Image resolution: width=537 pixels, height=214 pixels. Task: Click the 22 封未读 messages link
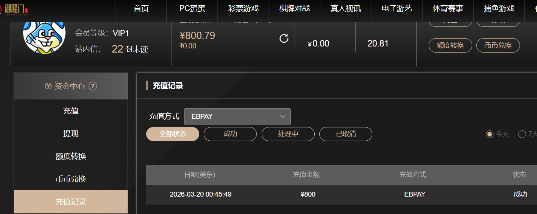coord(130,49)
